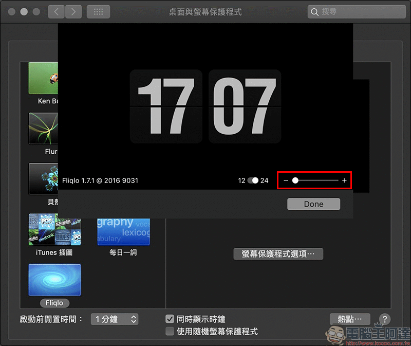This screenshot has width=411, height=346.
Task: Toggle the 同時顯示時鐘 checkbox
Action: click(170, 319)
